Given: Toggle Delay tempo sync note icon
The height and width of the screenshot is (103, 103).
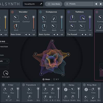Looking at the screenshot, I should (66, 90).
